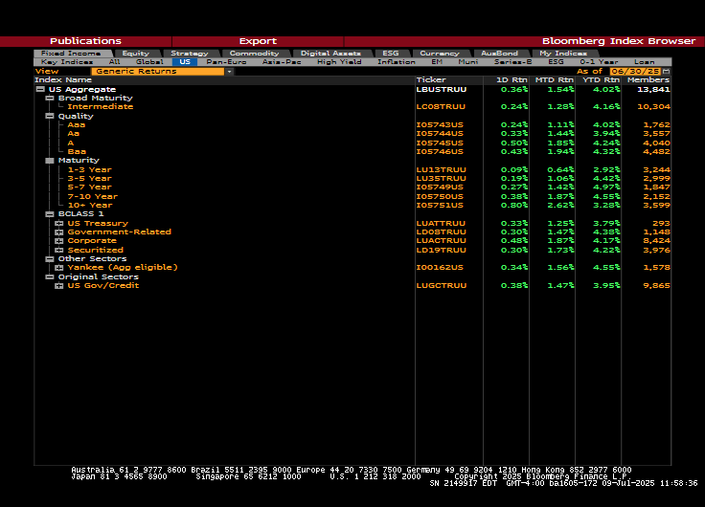705x507 pixels.
Task: Select the Muni sub-tab
Action: (468, 62)
